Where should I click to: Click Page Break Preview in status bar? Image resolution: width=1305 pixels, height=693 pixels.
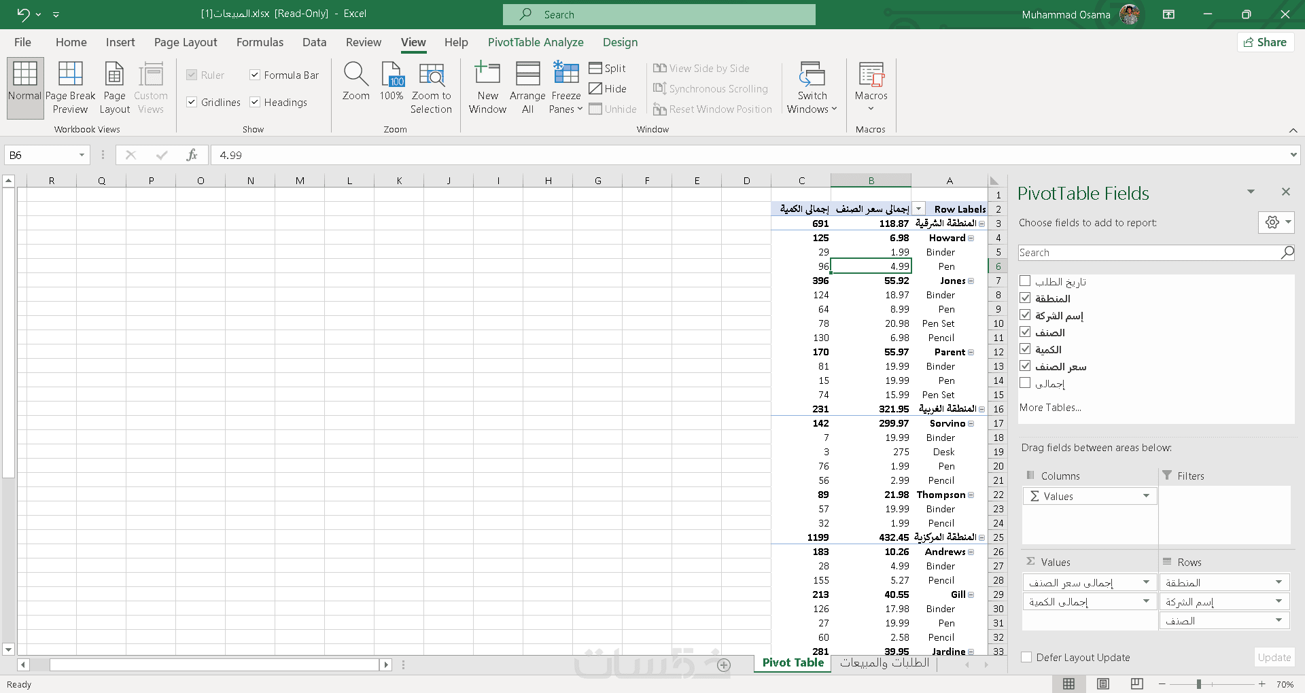tap(1137, 684)
